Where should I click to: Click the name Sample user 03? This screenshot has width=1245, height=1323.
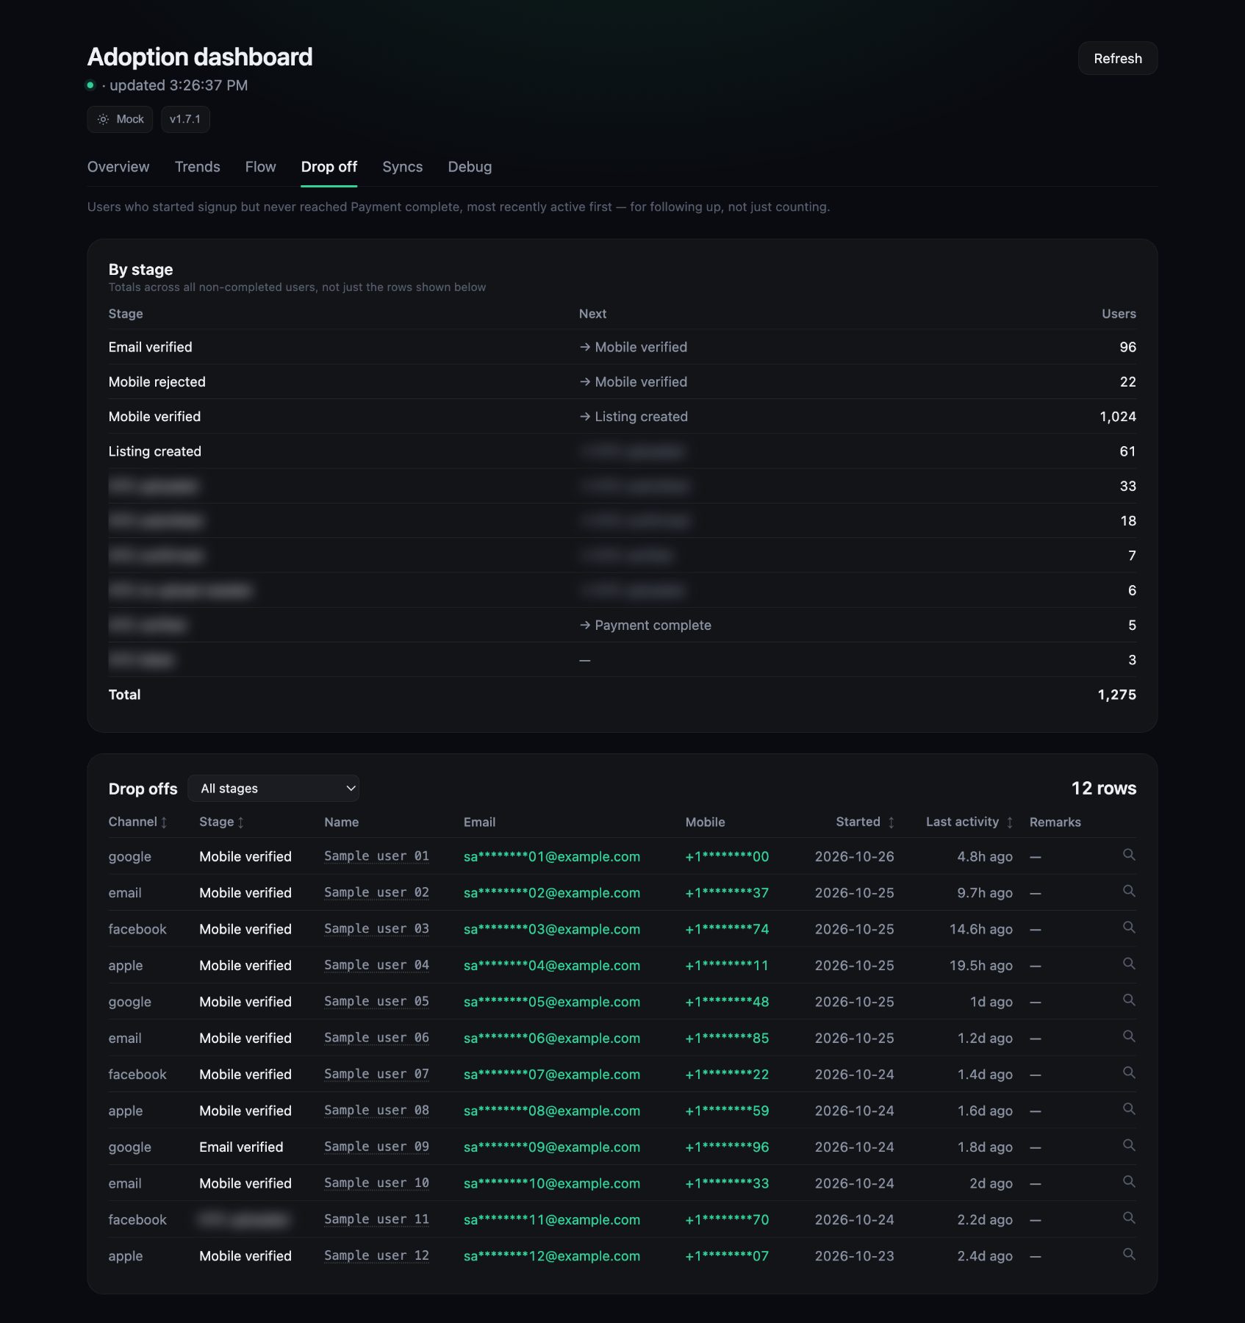(x=376, y=929)
